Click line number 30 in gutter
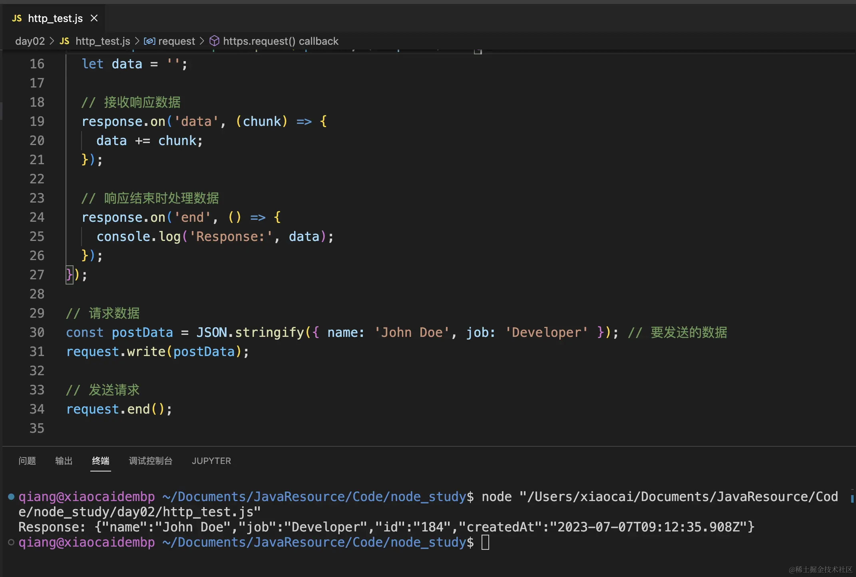The image size is (856, 577). (37, 332)
